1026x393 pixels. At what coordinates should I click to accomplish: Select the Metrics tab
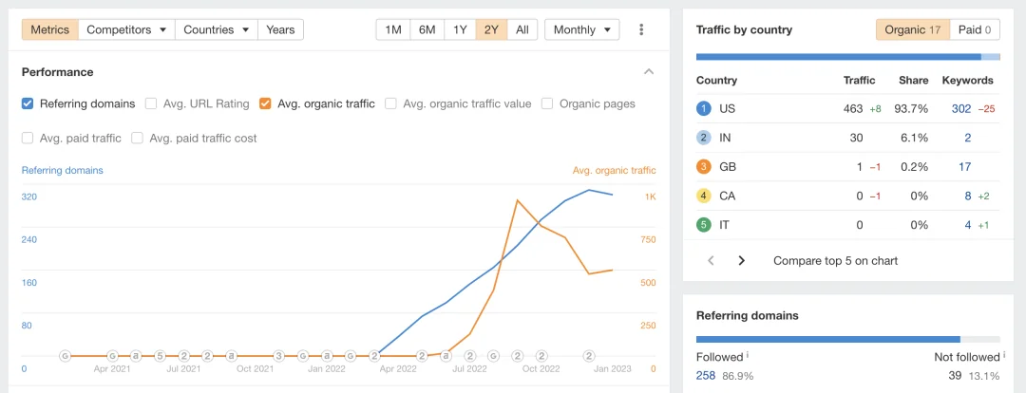point(49,29)
